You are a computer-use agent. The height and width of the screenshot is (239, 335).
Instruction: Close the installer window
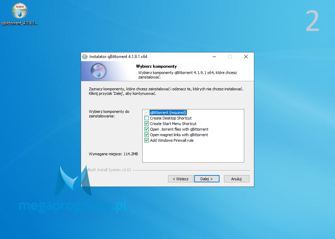click(x=246, y=57)
